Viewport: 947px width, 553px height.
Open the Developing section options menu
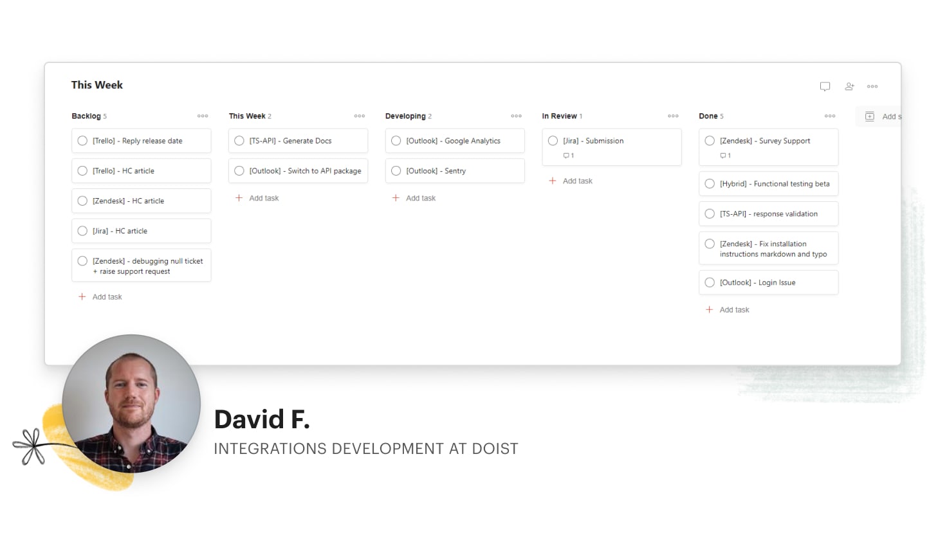point(516,116)
